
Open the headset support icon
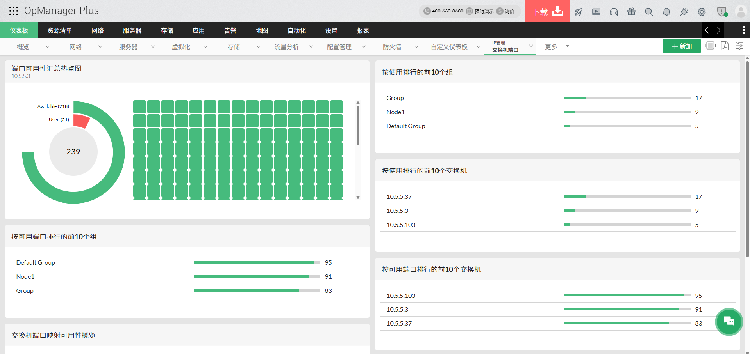click(x=614, y=12)
